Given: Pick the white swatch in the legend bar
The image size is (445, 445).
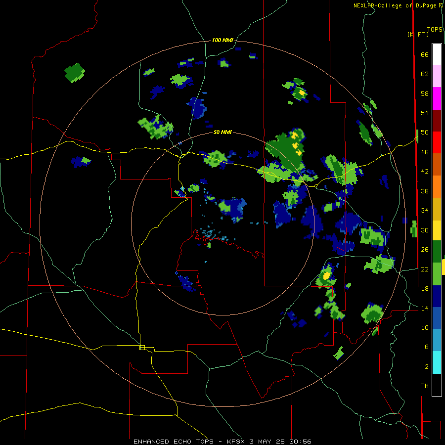Looking at the screenshot, I should tap(437, 54).
